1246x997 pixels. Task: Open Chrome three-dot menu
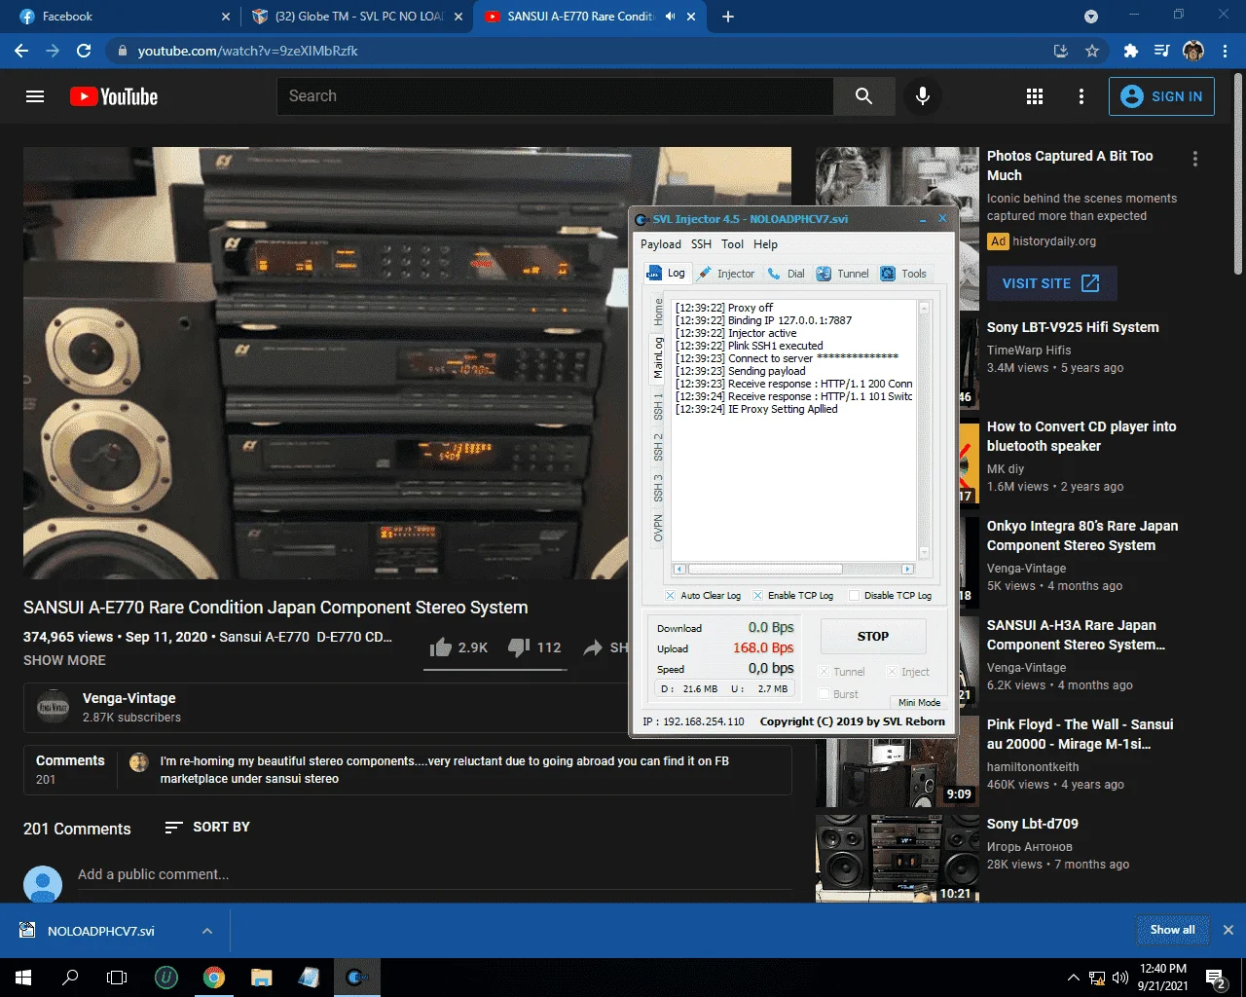coord(1226,51)
